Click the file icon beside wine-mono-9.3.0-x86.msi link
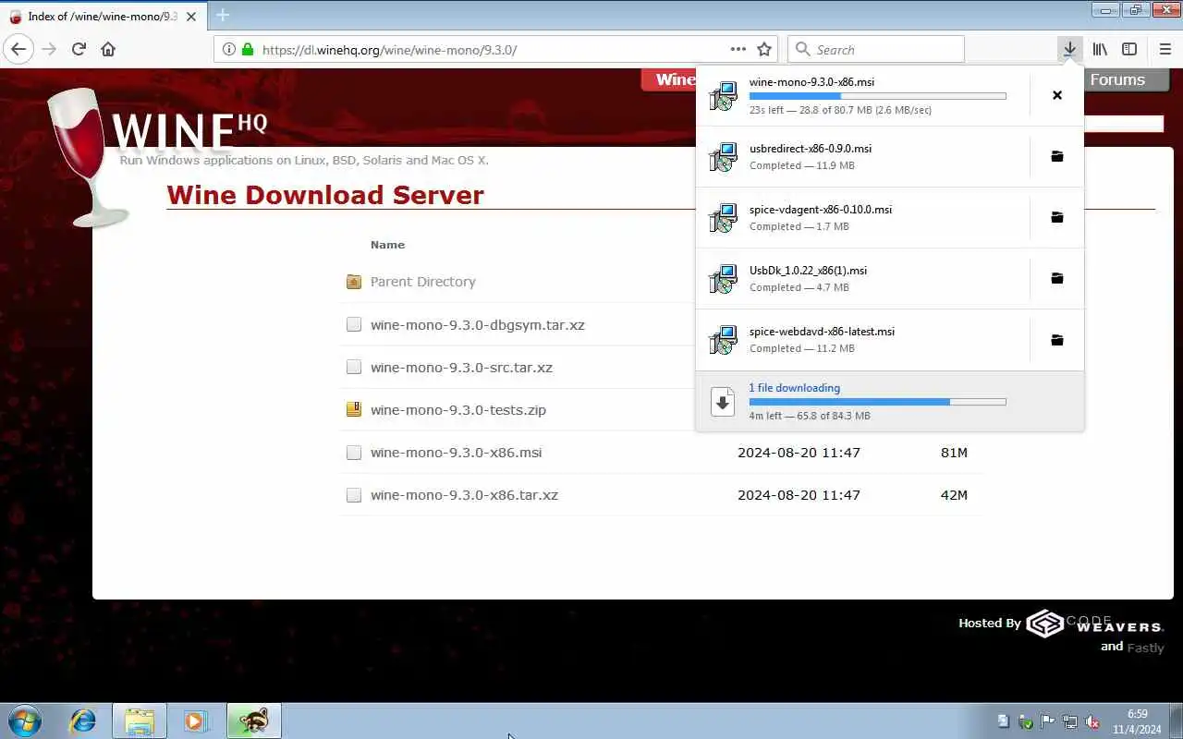 coord(353,452)
